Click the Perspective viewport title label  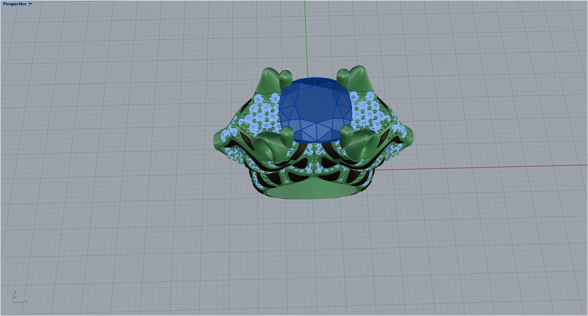pyautogui.click(x=14, y=4)
